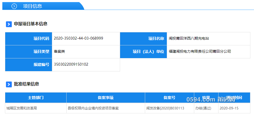Click the circled arrow icon beside 项目信息
The height and width of the screenshot is (117, 254).
(x=14, y=6)
